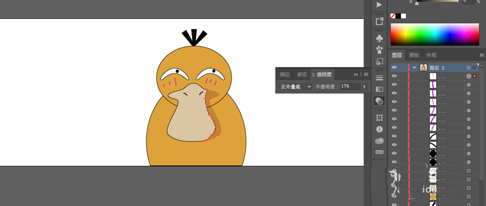Click target icon of white-curve sublayer
Image resolution: width=486 pixels, height=206 pixels.
[469, 76]
